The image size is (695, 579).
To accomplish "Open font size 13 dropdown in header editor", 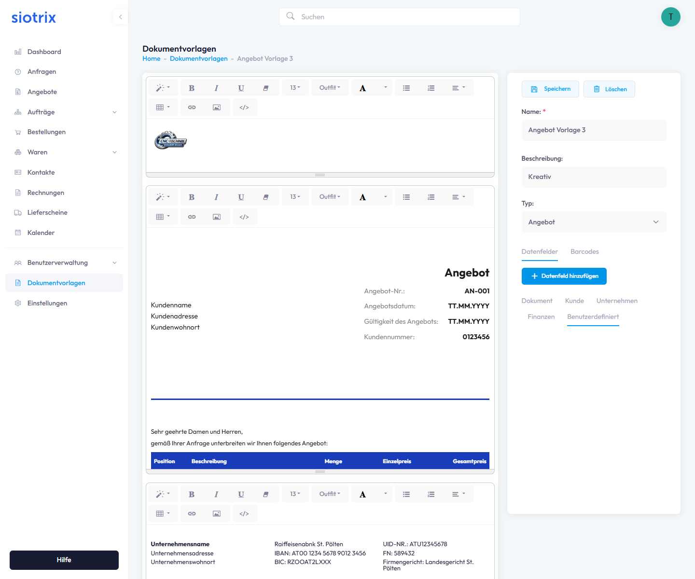I will (295, 88).
